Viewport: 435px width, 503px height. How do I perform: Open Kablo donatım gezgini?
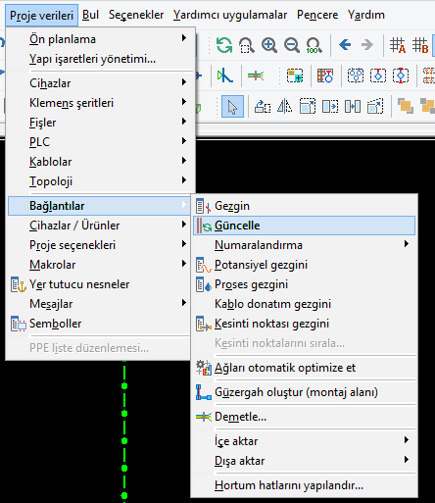click(x=304, y=304)
